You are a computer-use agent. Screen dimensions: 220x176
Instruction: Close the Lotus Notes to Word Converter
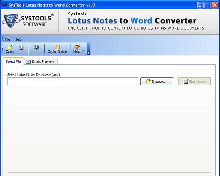pyautogui.click(x=215, y=5)
